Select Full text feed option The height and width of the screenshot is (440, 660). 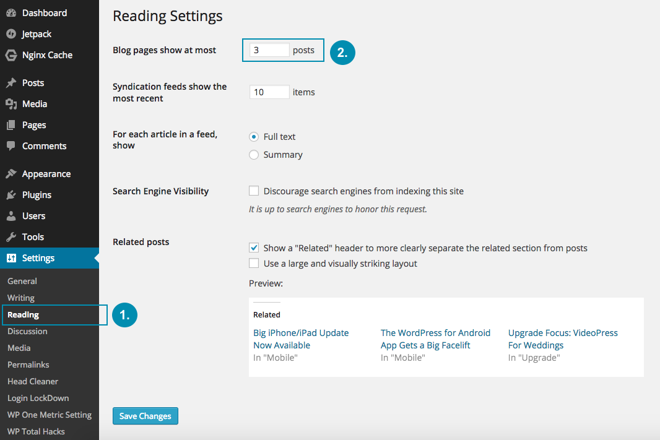254,137
